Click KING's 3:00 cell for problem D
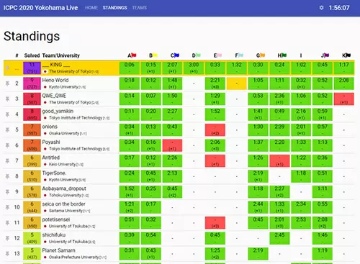The width and height of the screenshot is (360, 264). (194, 68)
